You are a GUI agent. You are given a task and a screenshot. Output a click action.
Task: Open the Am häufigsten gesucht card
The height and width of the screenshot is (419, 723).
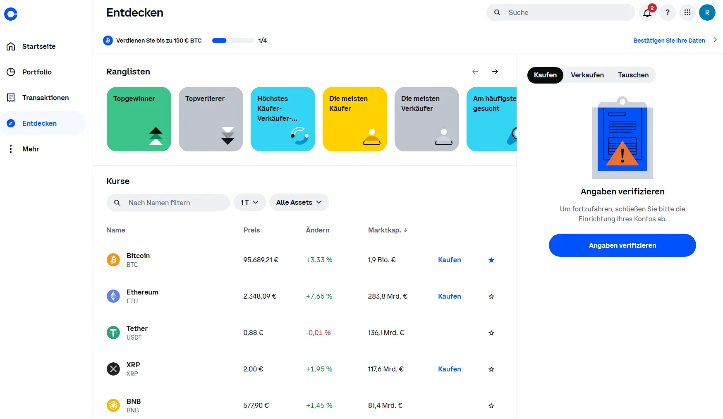[492, 119]
